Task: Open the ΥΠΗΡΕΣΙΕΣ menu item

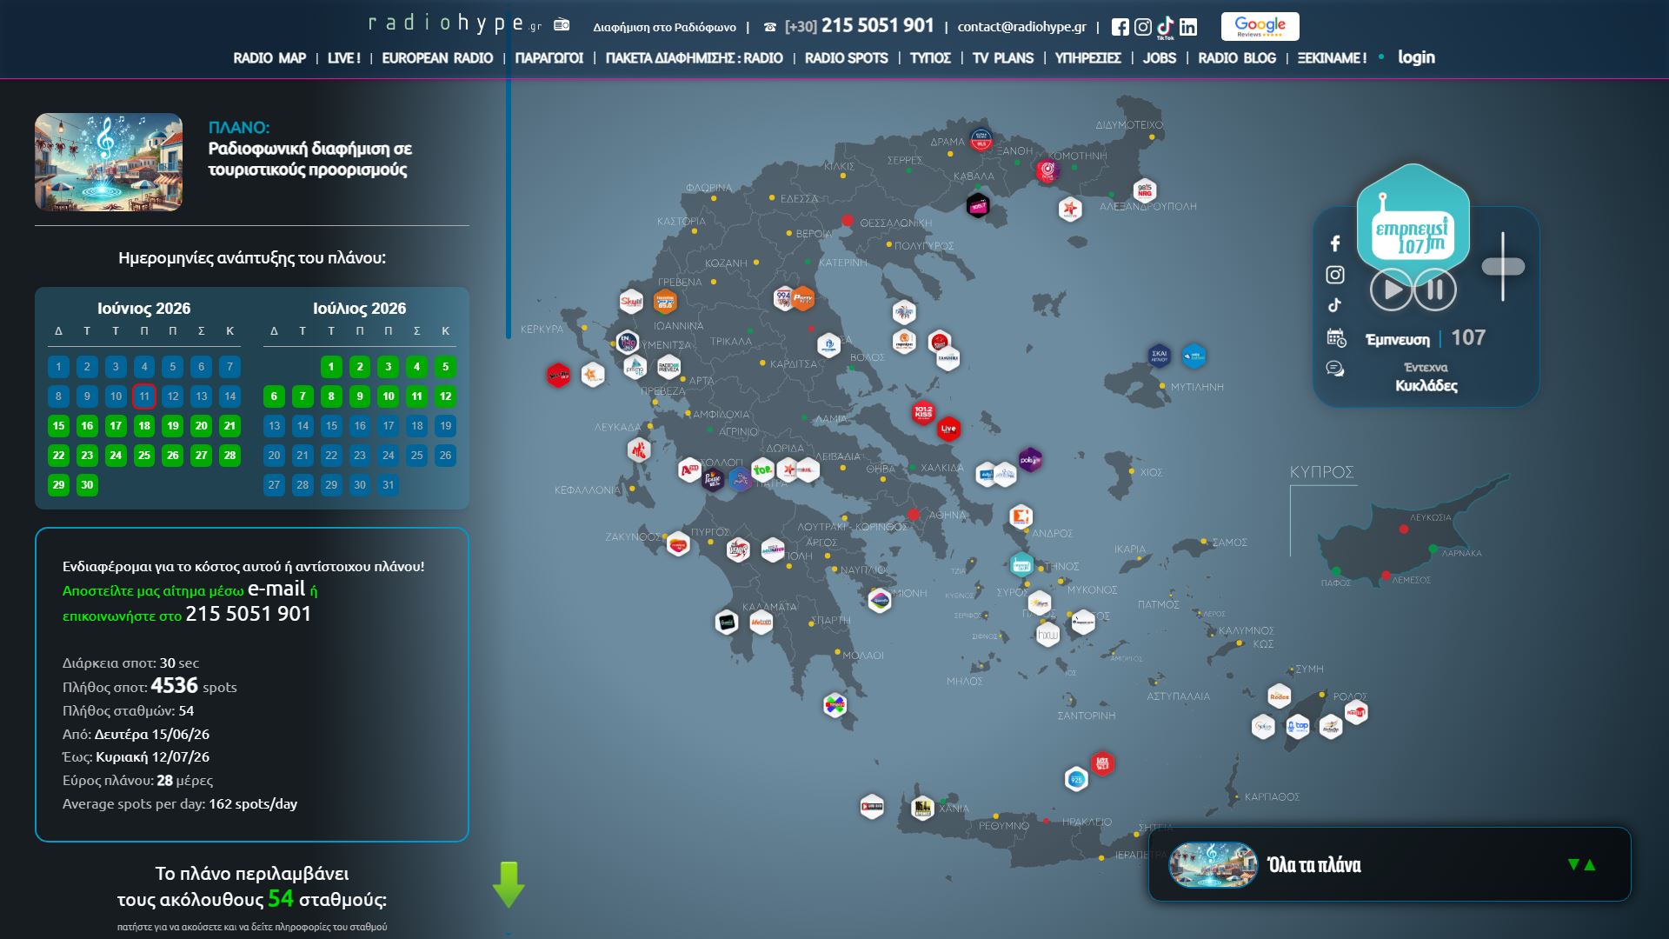Action: pyautogui.click(x=1088, y=58)
